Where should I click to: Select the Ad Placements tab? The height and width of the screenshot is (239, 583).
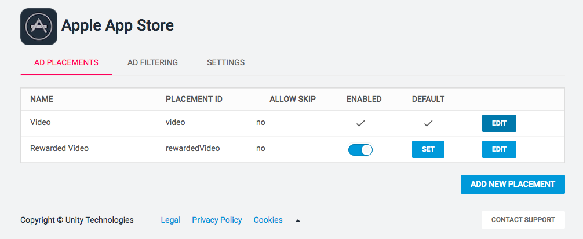[x=66, y=62]
